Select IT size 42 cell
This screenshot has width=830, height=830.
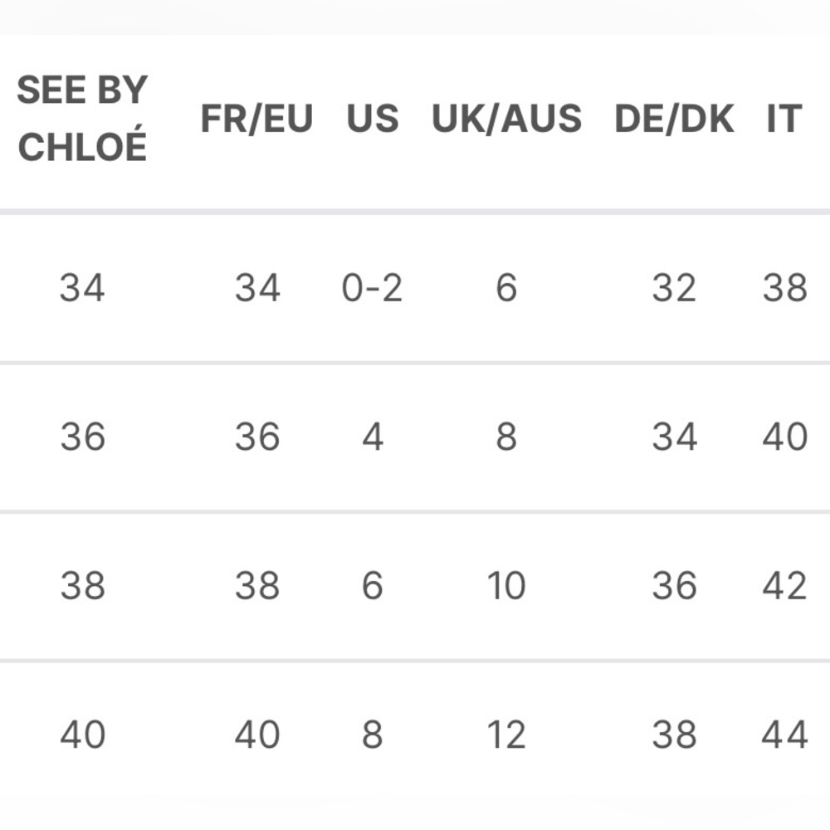(785, 586)
